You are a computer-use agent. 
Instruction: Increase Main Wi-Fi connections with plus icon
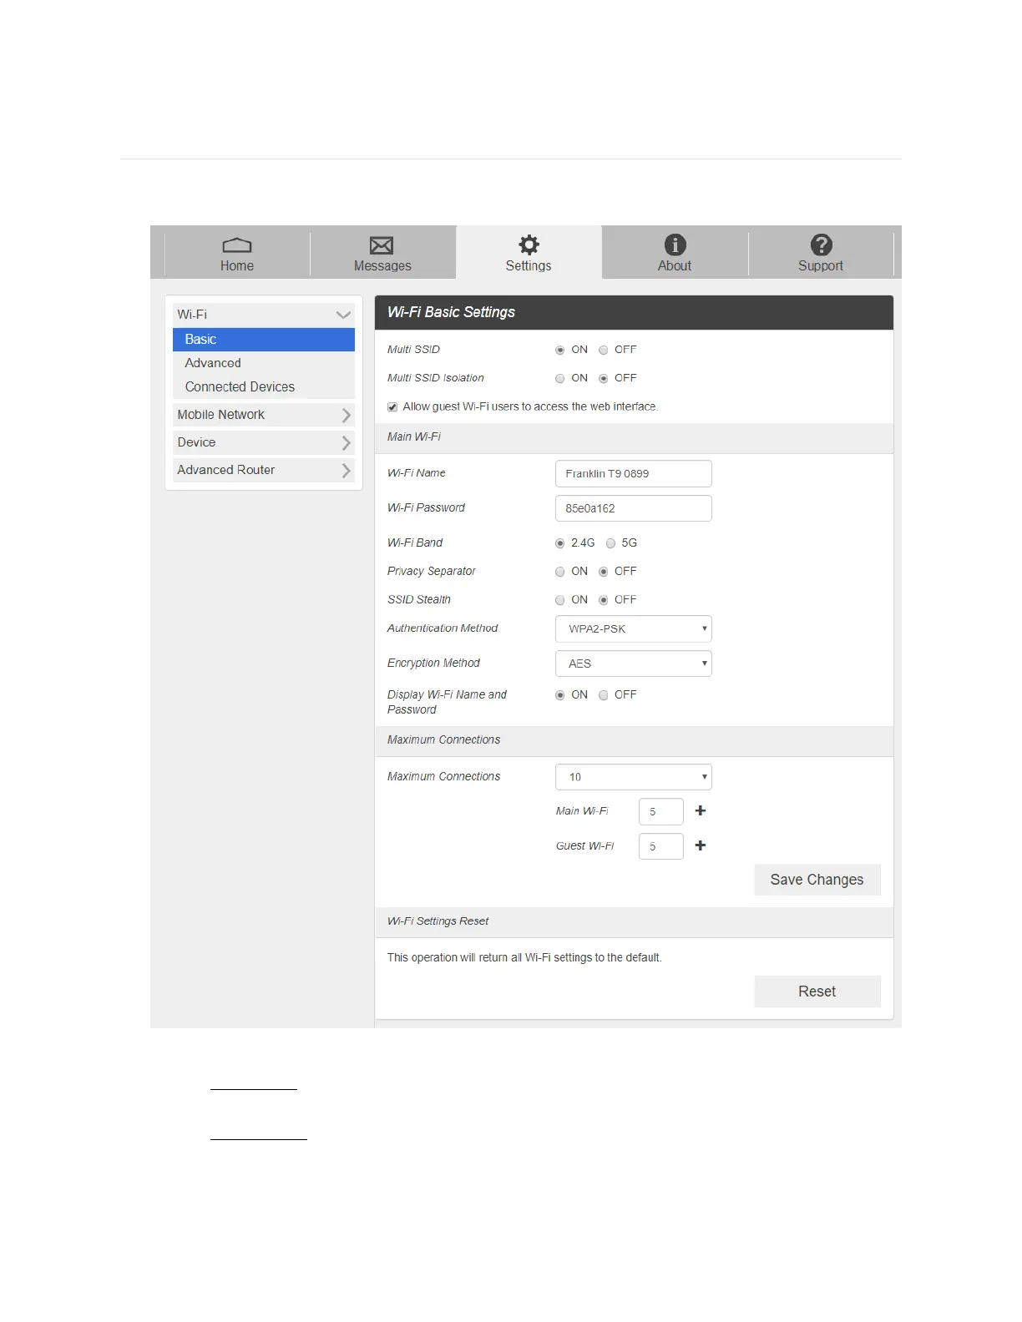(701, 810)
